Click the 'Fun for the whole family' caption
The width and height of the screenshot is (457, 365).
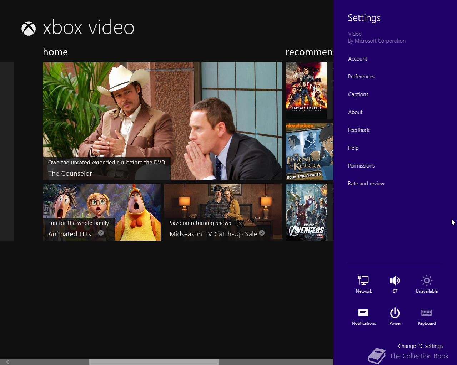79,223
